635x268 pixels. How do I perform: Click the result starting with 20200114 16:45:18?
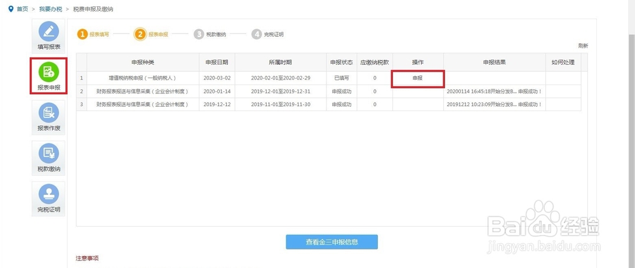pos(494,91)
